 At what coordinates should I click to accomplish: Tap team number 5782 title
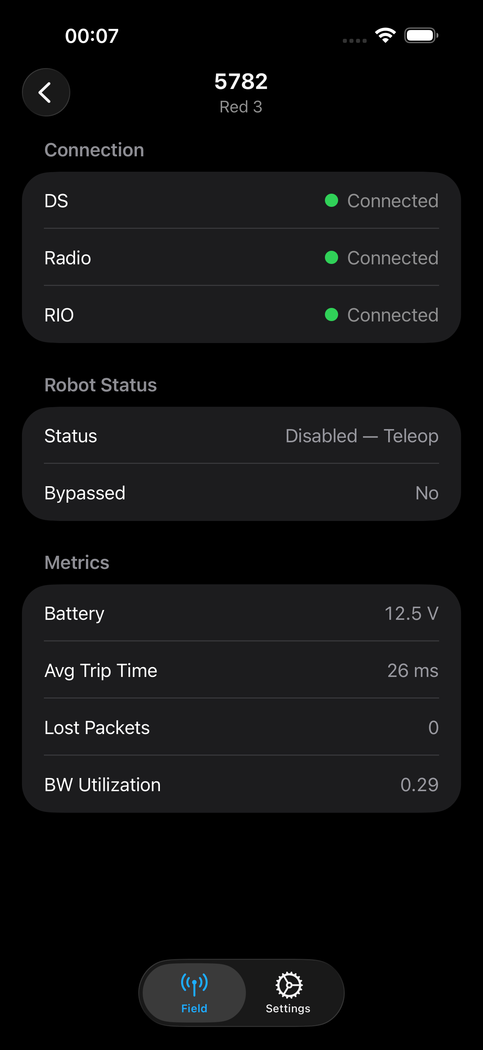coord(241,81)
